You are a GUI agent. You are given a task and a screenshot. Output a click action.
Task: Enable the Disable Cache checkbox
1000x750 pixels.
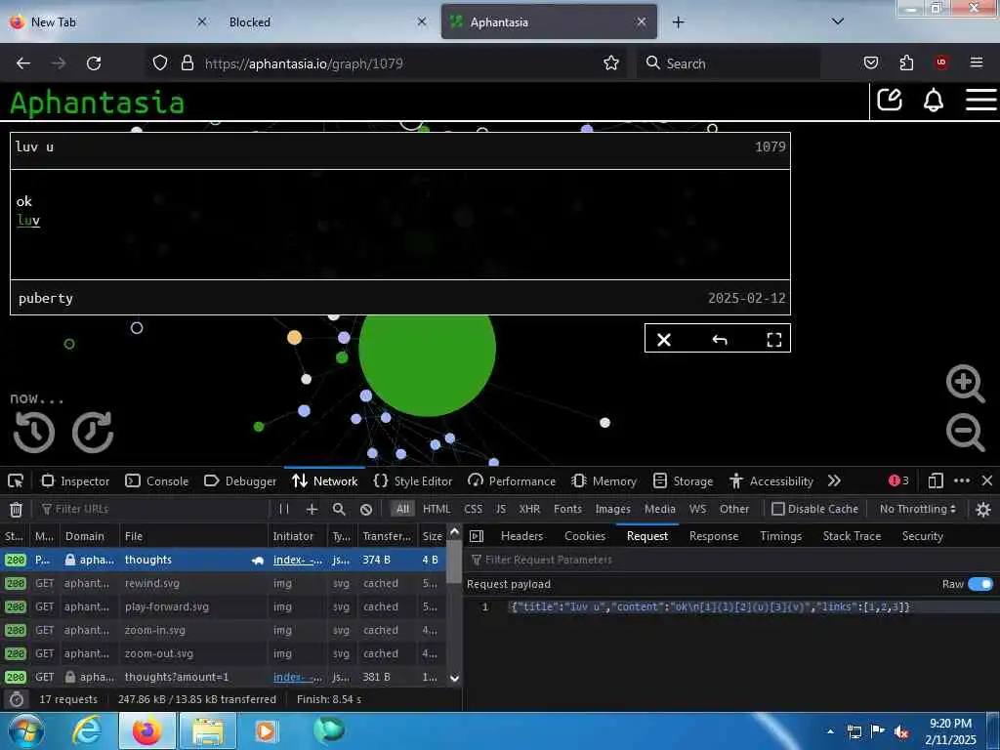pyautogui.click(x=778, y=509)
